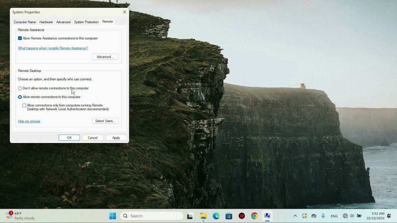The image size is (397, 223).
Task: Switch to the Computer Name tab
Action: (x=25, y=22)
